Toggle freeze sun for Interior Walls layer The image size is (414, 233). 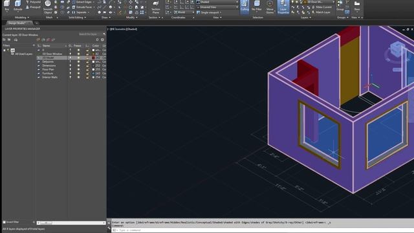78,78
